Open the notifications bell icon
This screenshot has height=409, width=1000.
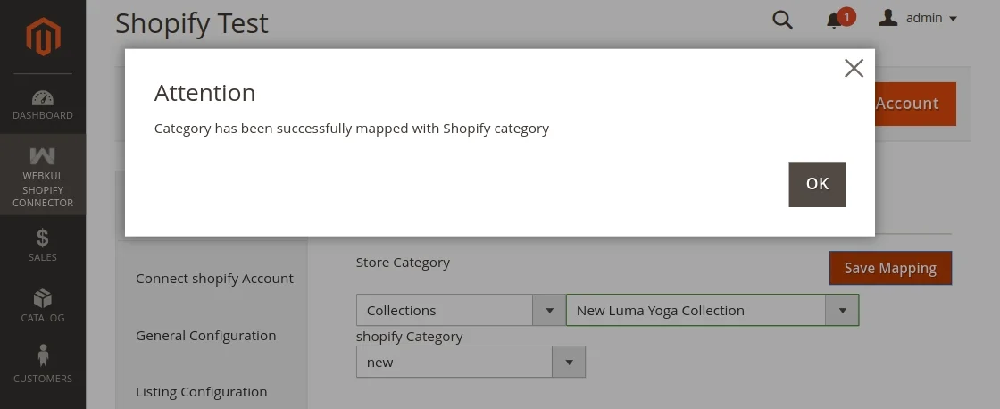tap(834, 21)
